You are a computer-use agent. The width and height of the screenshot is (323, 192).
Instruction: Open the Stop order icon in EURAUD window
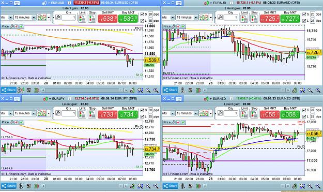(x=254, y=18)
